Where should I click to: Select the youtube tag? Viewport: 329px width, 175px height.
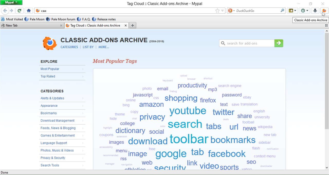click(x=188, y=111)
